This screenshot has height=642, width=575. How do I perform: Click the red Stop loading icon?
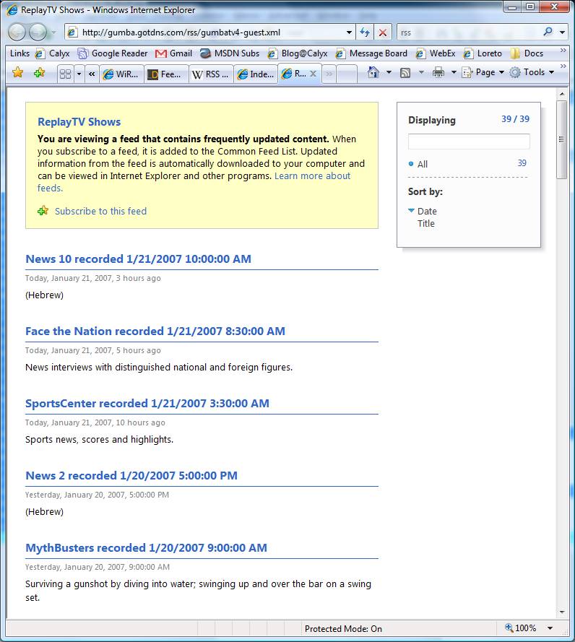click(383, 32)
